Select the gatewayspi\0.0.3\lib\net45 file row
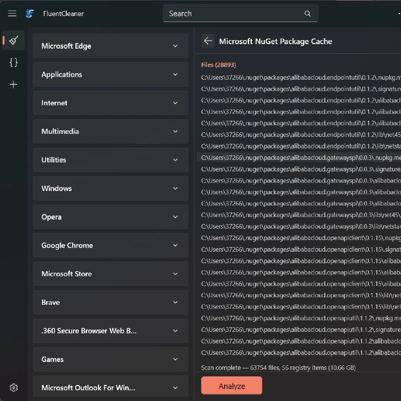This screenshot has width=401, height=401. (x=301, y=215)
